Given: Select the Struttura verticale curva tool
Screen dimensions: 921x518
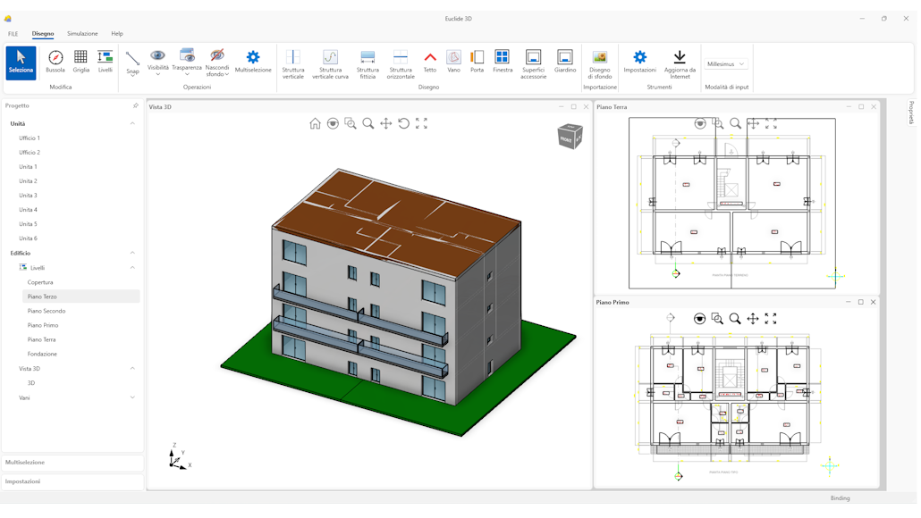Looking at the screenshot, I should 330,64.
